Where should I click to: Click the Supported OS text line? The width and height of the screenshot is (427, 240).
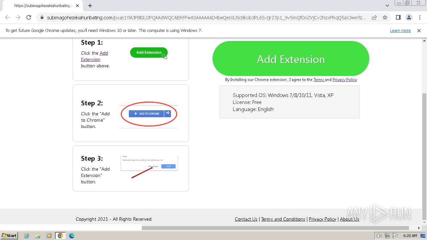(x=283, y=95)
